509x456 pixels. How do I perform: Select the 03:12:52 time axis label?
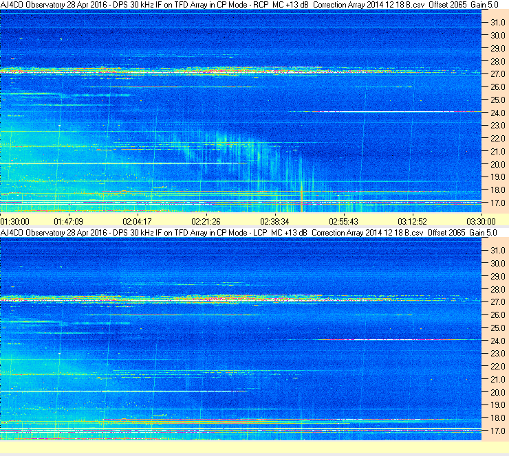pos(412,222)
